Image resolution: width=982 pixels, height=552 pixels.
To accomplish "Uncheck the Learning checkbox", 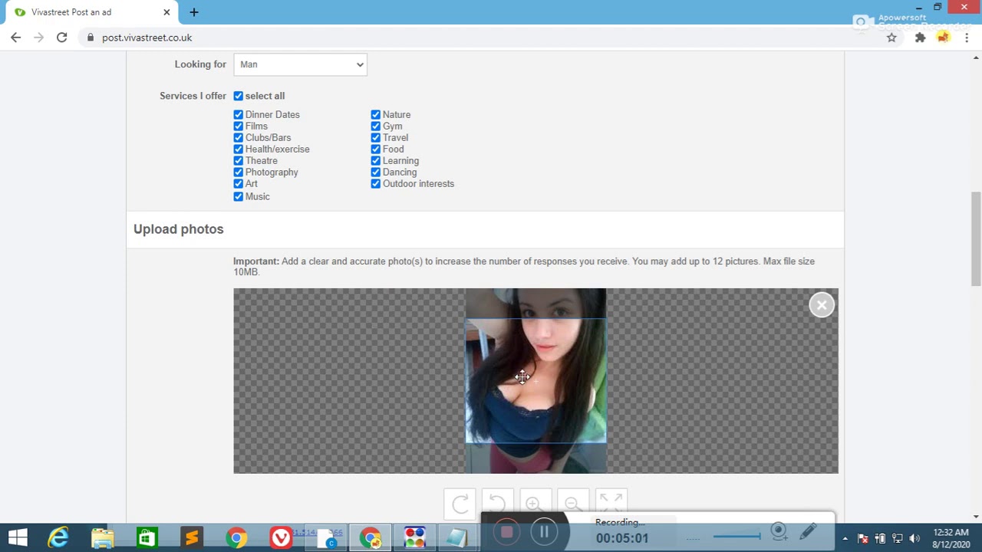I will 375,161.
